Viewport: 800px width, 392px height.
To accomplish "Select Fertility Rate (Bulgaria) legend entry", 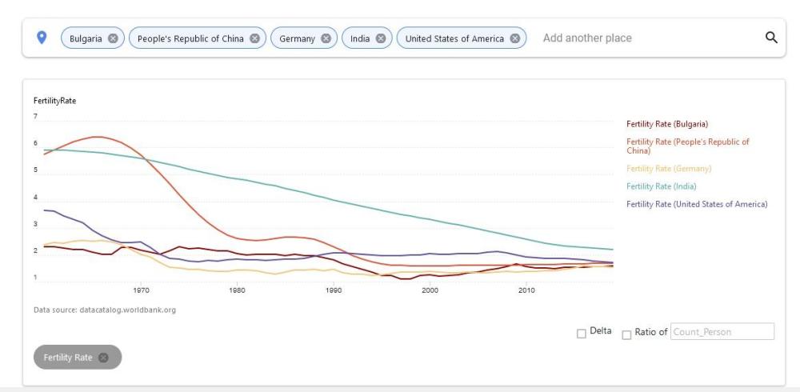I will [x=667, y=124].
